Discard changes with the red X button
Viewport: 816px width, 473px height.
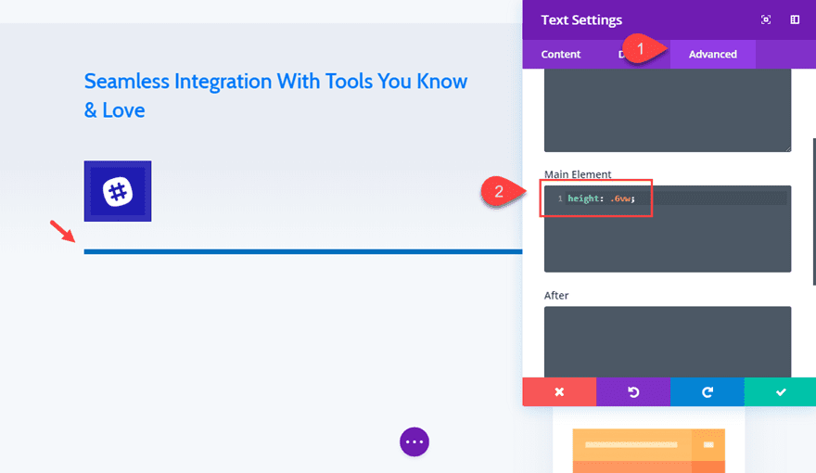(x=559, y=391)
